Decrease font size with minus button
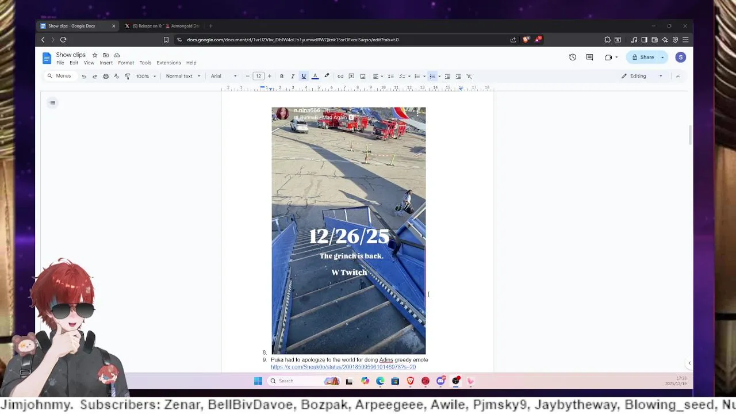Viewport: 736px width, 414px height. 248,76
